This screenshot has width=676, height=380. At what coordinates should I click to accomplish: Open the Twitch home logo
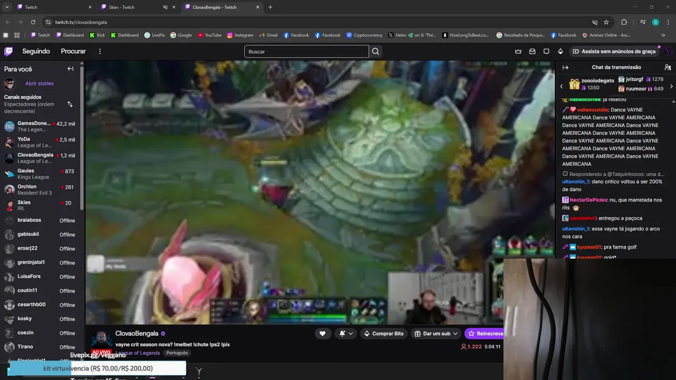coord(8,51)
